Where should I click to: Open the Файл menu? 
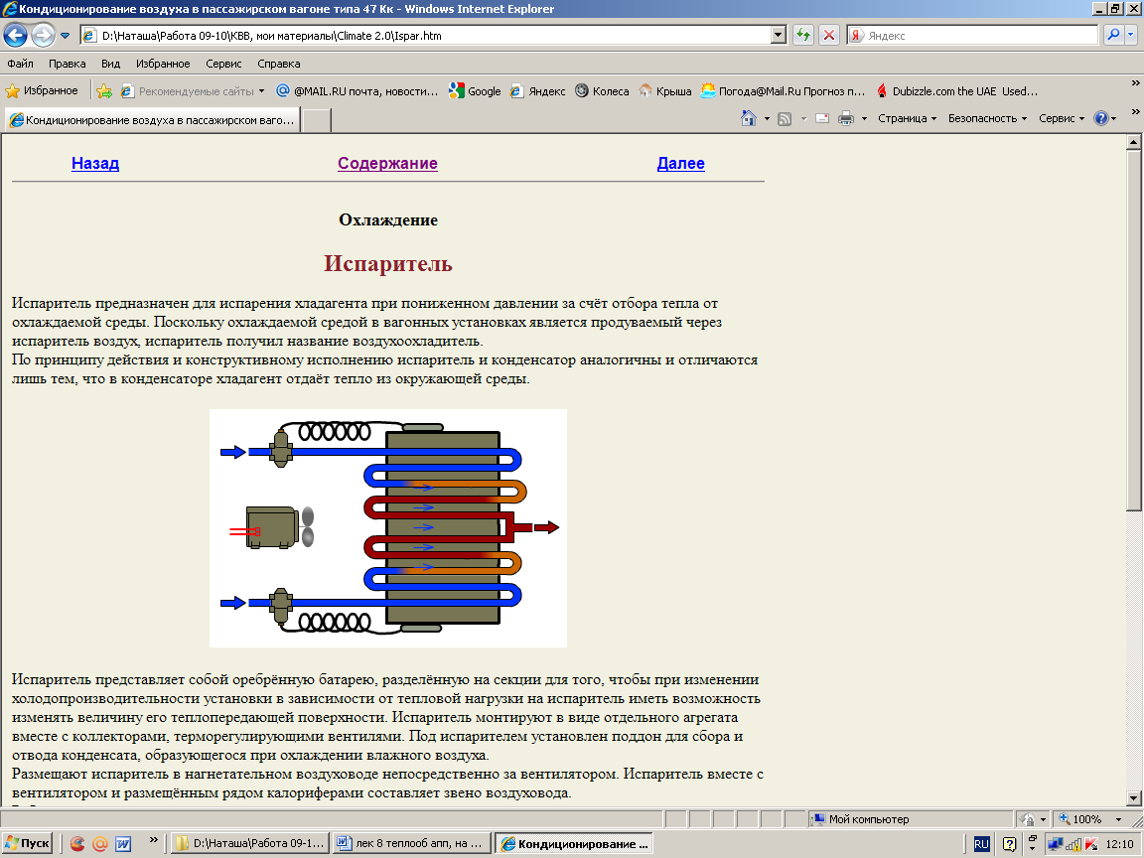point(21,64)
